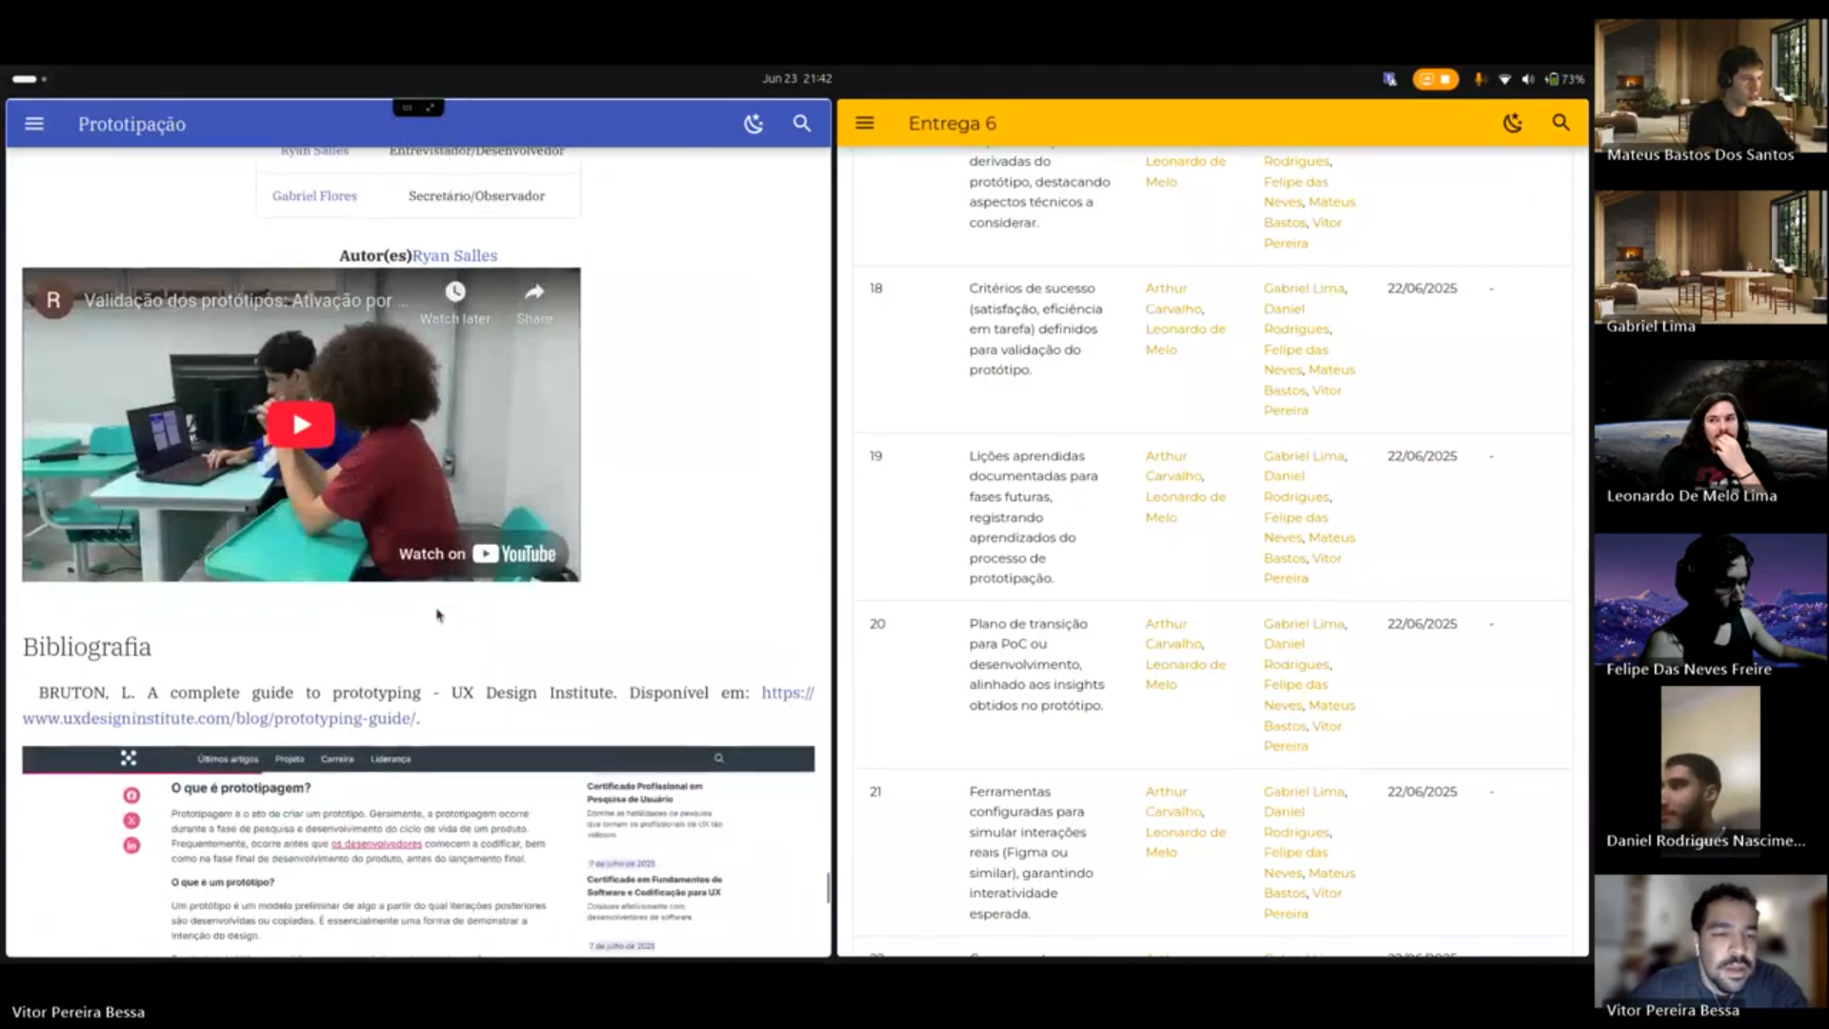The height and width of the screenshot is (1029, 1829).
Task: Open Daniel Rodrigues link in row 21
Action: coord(1296,821)
